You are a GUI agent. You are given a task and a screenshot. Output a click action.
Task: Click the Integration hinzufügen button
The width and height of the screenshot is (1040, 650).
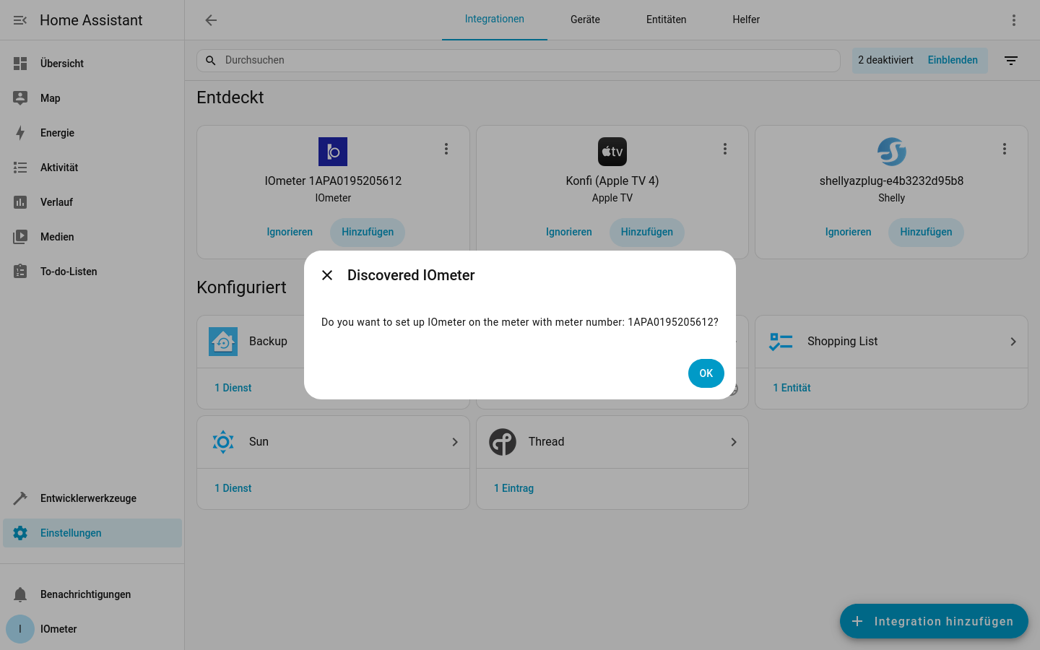[x=934, y=621]
